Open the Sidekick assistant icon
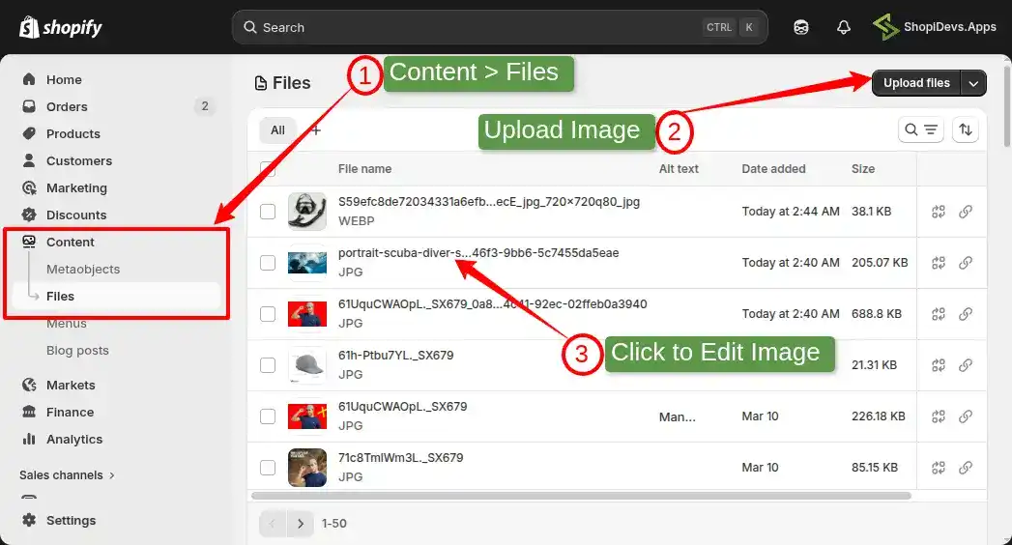Image resolution: width=1012 pixels, height=545 pixels. [x=801, y=27]
